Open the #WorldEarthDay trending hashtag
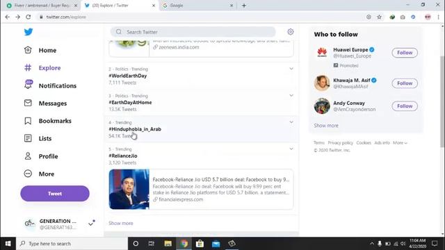445x250 pixels. click(128, 76)
